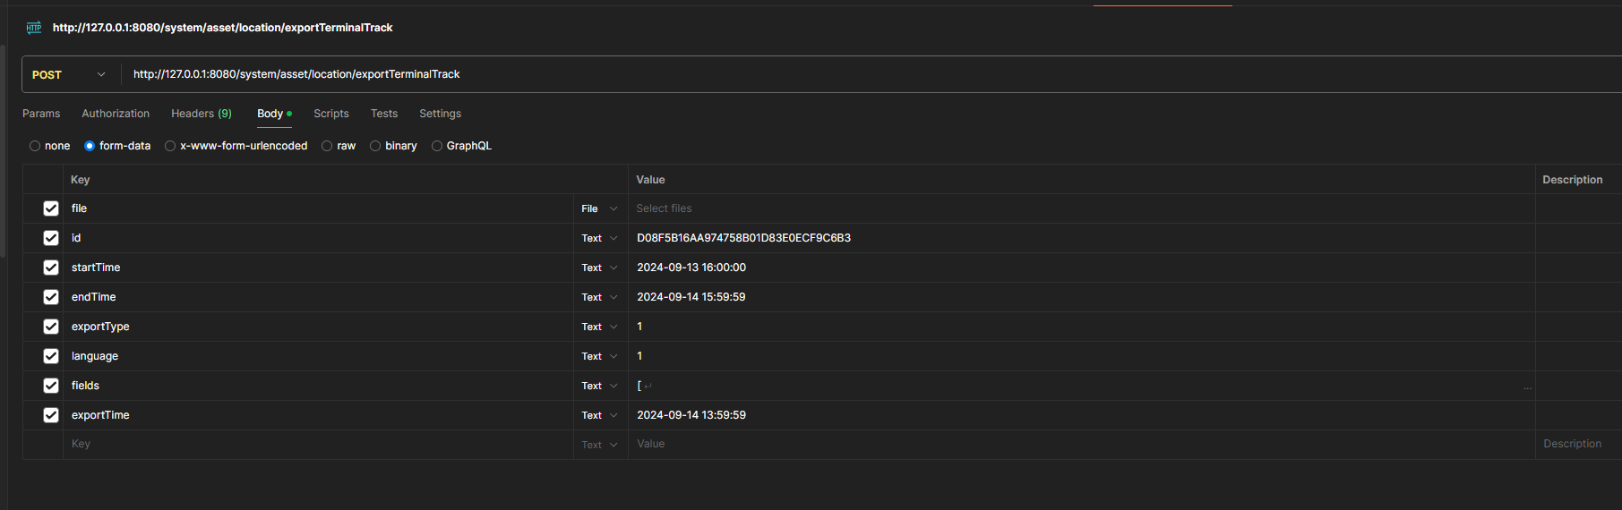This screenshot has height=510, width=1622.
Task: Click the HTTP request icon beside the title
Action: pos(34,28)
